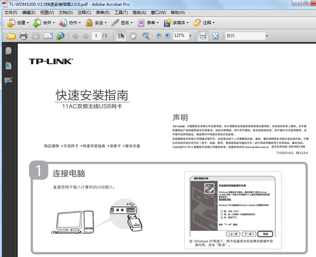The height and width of the screenshot is (257, 316).
Task: Click the 127% zoom value field
Action: 181,36
